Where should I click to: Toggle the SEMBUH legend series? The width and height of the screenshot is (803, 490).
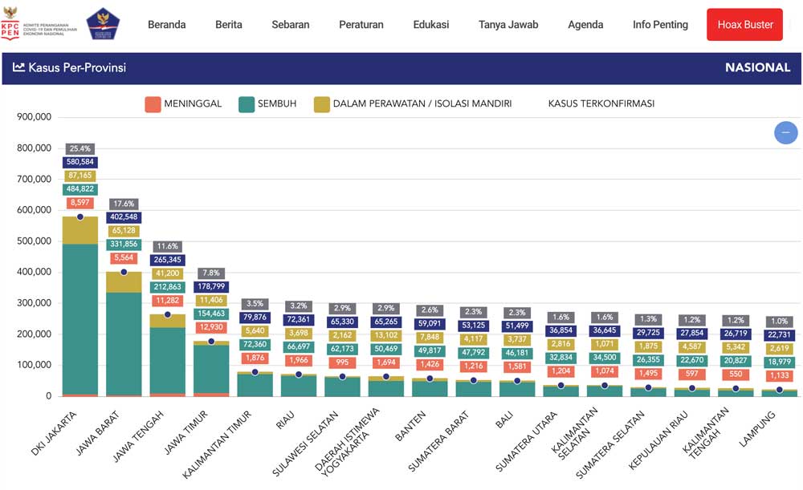267,103
